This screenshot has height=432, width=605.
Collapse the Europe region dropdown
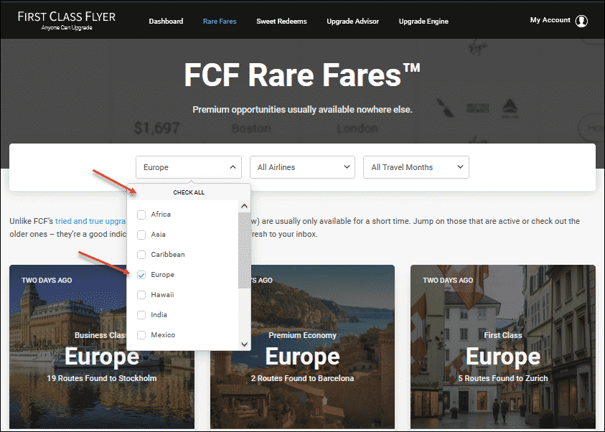coord(188,167)
